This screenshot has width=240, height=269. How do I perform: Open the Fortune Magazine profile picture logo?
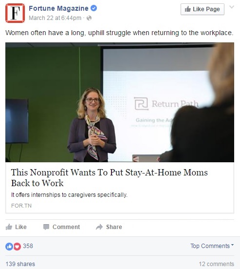point(15,13)
